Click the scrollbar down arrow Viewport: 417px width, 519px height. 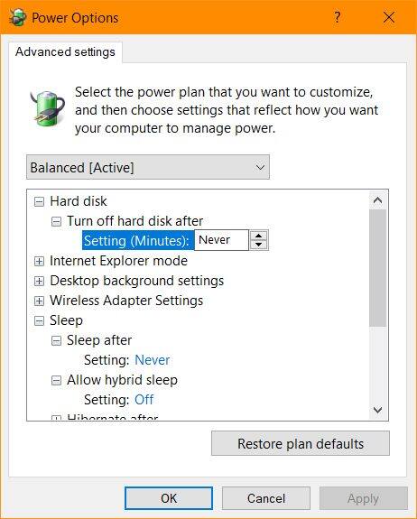coord(377,410)
